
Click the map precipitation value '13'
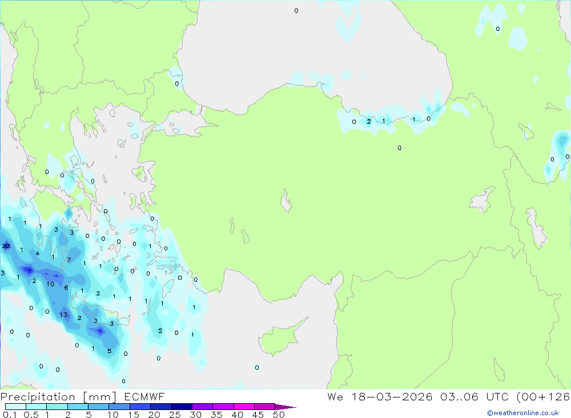pos(64,315)
